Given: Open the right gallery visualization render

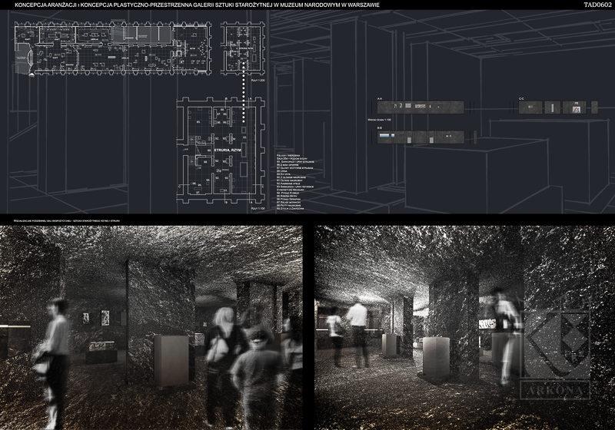Looking at the screenshot, I should click(464, 327).
